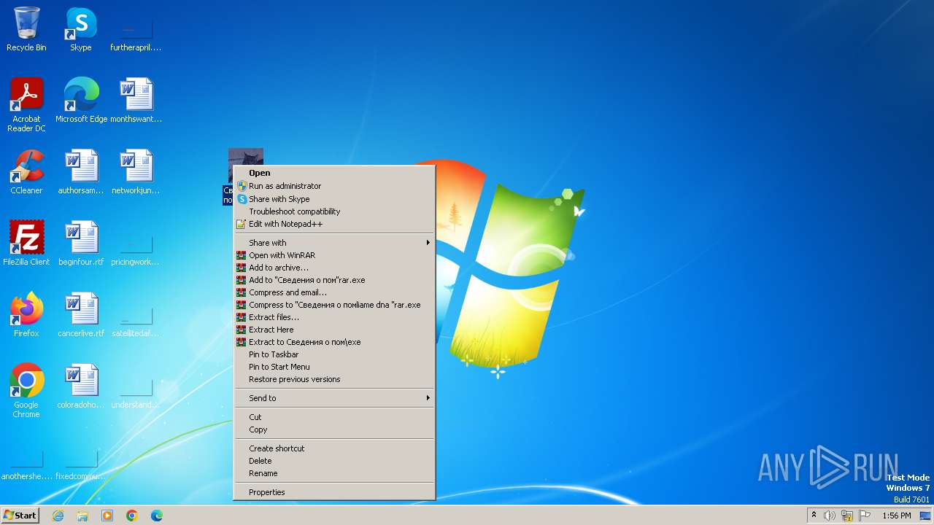Choose Copy in the context menu

(334, 429)
